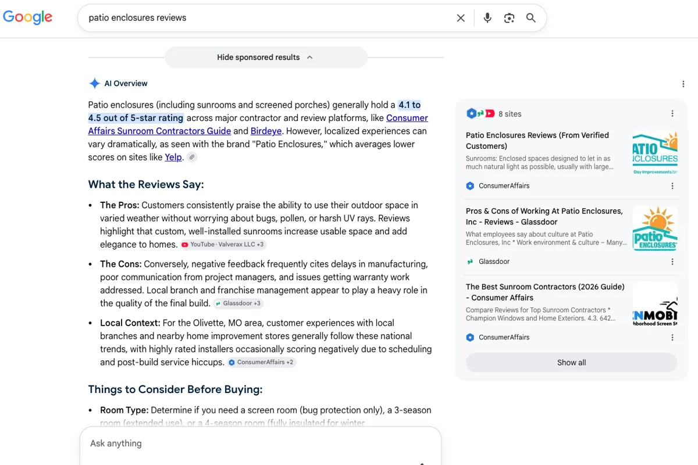Open three-dot menu next to 8 sites
This screenshot has width=698, height=465.
pos(672,114)
